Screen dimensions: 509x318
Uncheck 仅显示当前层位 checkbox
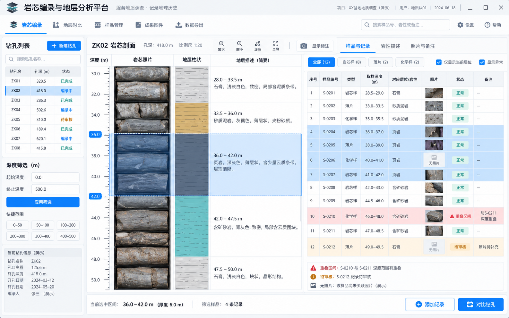[439, 62]
